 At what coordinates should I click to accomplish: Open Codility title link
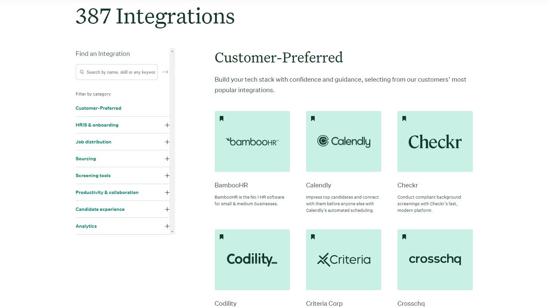225,303
